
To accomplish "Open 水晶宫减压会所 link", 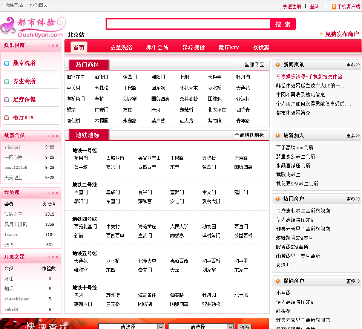I will (x=293, y=166).
